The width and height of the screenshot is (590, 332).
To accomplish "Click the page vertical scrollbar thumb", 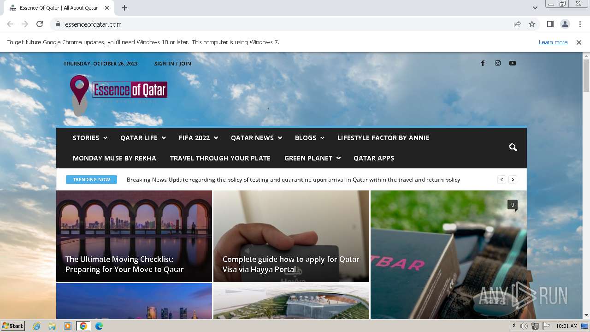I will 586,75.
